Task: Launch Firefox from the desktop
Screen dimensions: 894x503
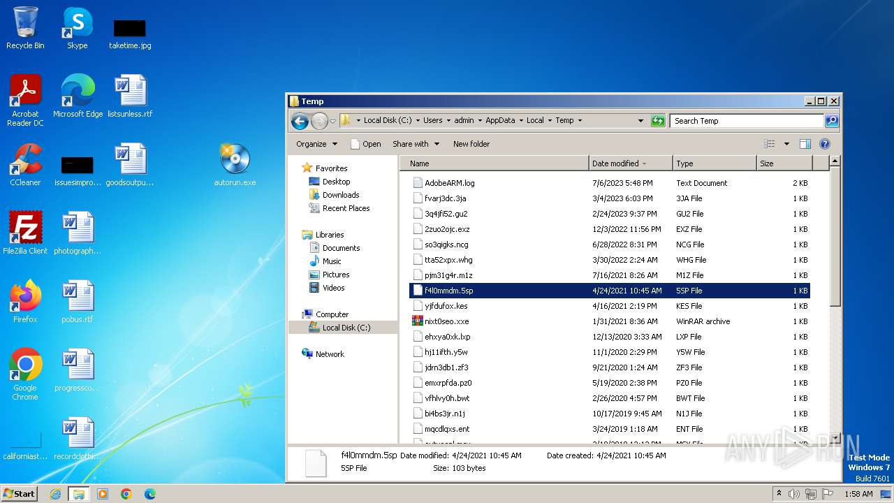Action: [25, 302]
